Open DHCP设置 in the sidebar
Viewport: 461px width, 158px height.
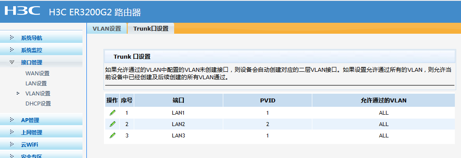click(x=38, y=103)
